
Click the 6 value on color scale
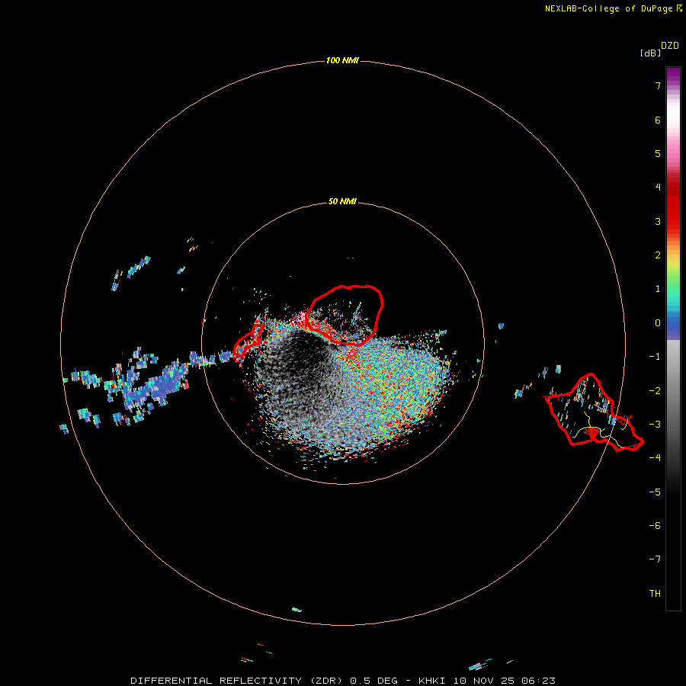(x=658, y=120)
